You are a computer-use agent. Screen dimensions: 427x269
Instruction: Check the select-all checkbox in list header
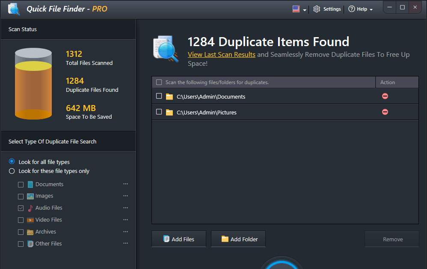159,82
